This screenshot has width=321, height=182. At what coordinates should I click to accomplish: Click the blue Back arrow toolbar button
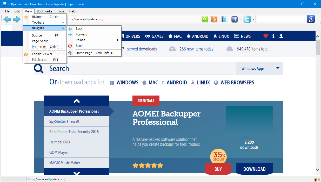point(7,19)
